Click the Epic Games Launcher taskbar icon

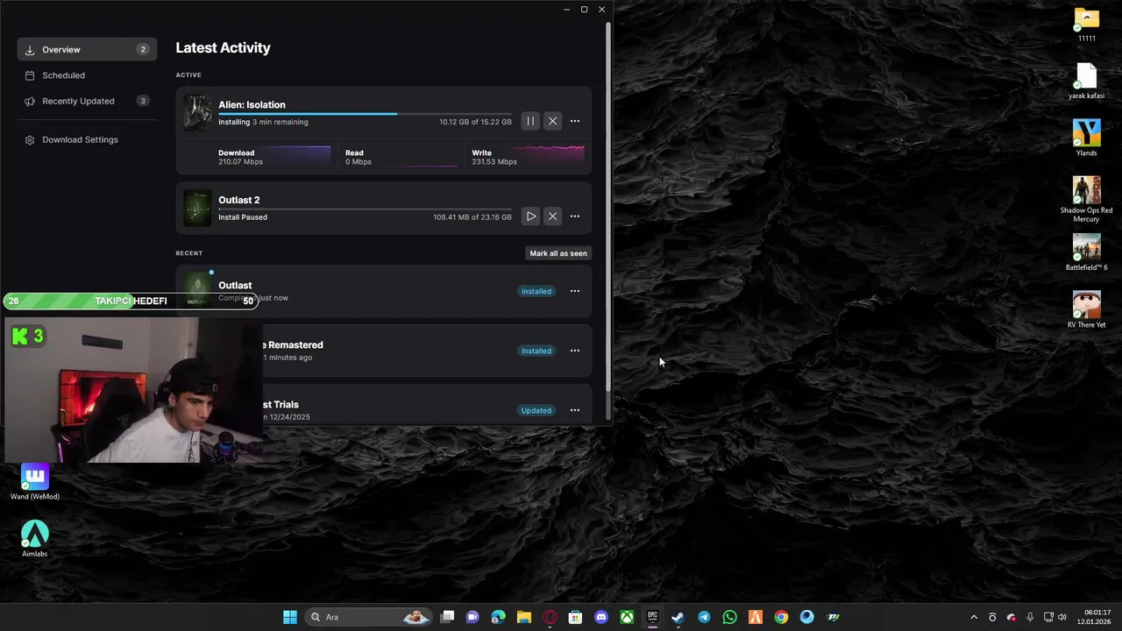pos(652,617)
